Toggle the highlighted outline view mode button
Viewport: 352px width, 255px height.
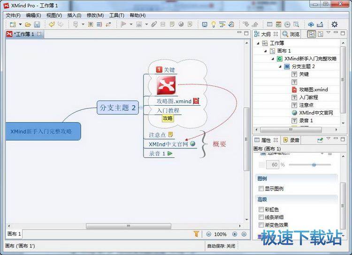coord(312,34)
